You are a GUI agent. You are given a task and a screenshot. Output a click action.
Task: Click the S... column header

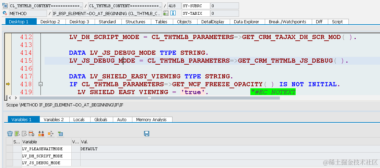pos(17,142)
